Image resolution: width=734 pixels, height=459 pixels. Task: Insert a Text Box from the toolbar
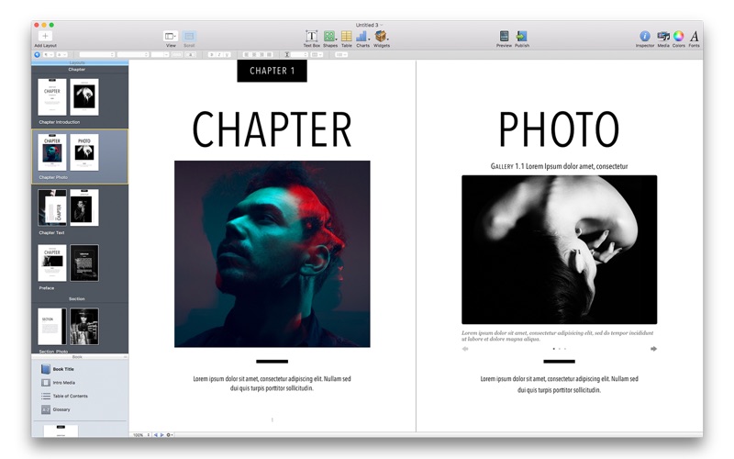coord(311,36)
